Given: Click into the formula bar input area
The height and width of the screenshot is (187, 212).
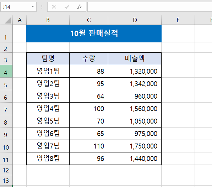Looking at the screenshot, I should click(150, 7).
